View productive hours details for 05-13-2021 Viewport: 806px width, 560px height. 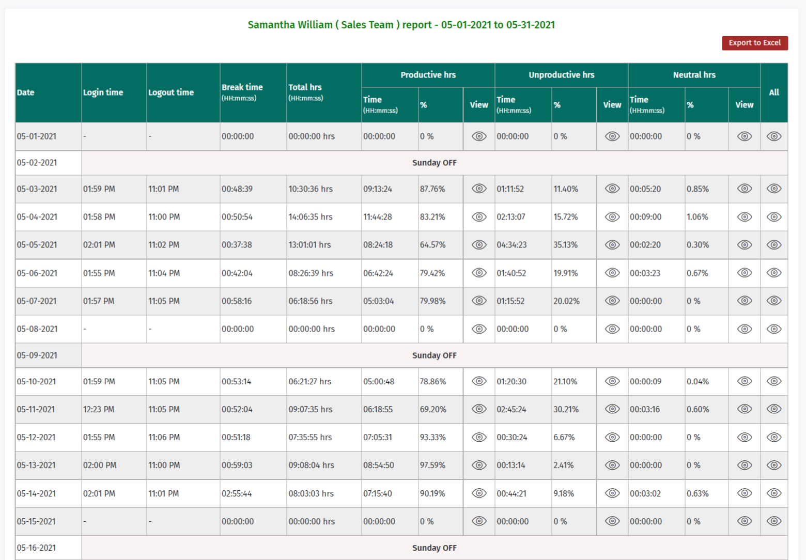[479, 465]
